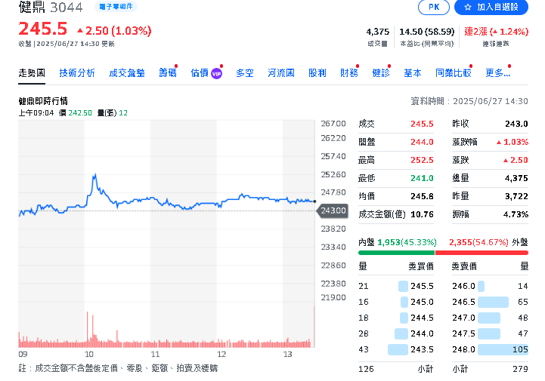Click the 14.50 (58.59) PE ratio value
This screenshot has width=545, height=381.
427,32
